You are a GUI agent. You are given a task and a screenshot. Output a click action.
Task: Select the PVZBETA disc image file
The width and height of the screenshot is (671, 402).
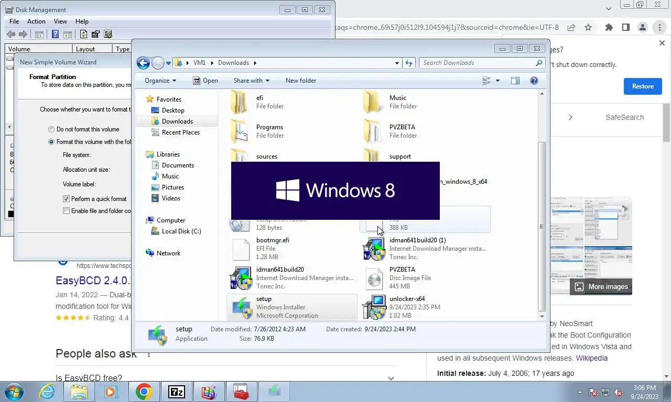pos(425,278)
